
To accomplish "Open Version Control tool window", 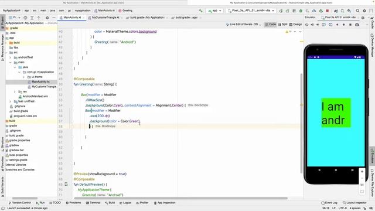I will click(19, 203).
